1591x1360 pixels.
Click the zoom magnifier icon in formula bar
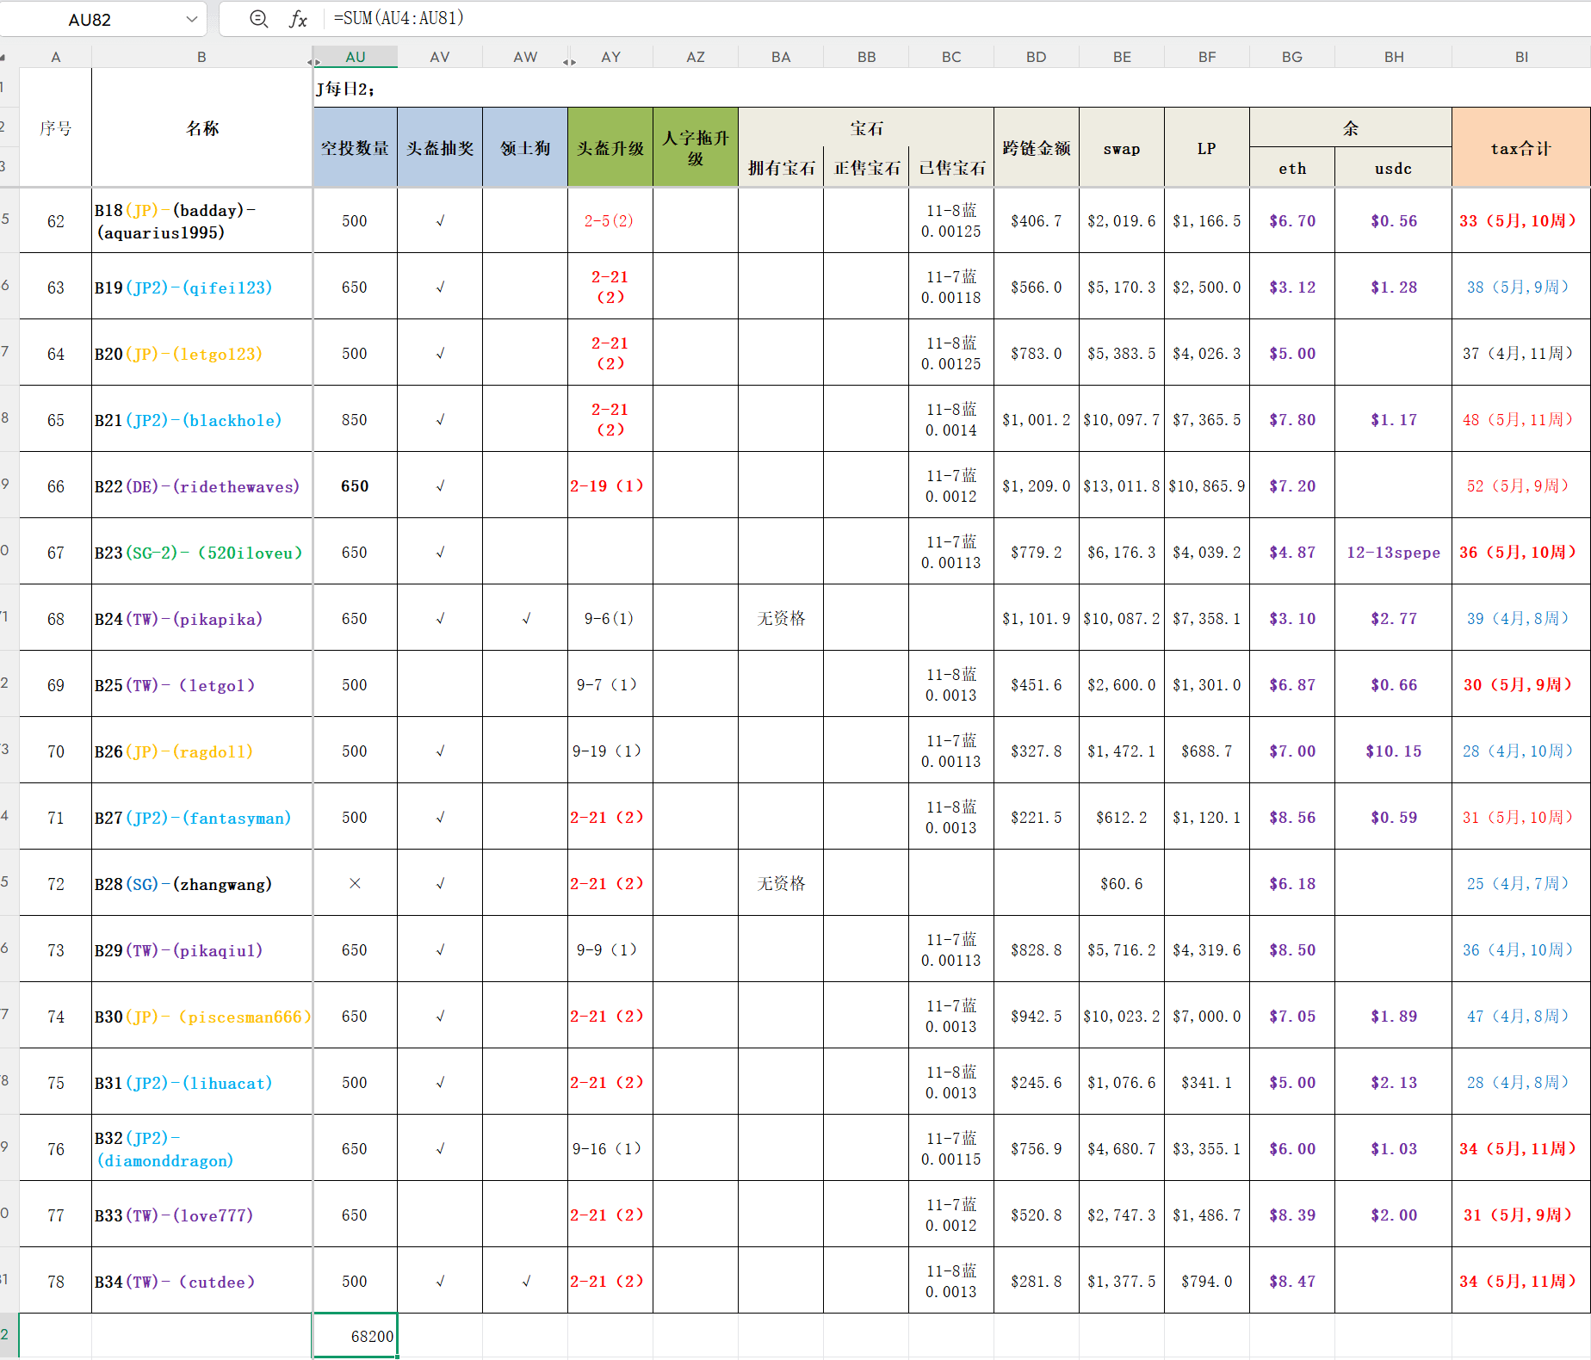click(258, 18)
